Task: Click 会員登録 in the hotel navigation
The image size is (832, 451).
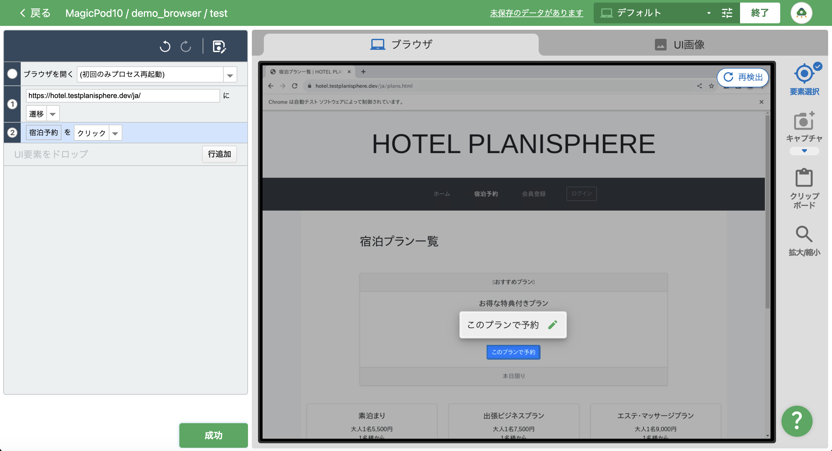Action: tap(534, 194)
